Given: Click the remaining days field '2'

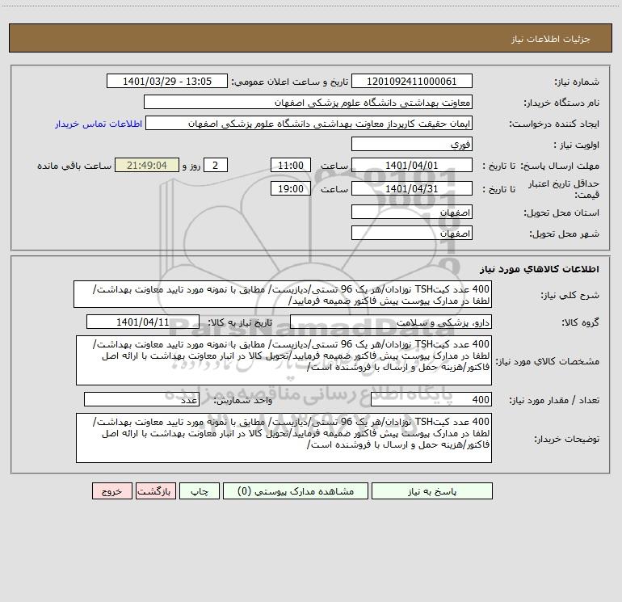Looking at the screenshot, I should click(x=216, y=165).
